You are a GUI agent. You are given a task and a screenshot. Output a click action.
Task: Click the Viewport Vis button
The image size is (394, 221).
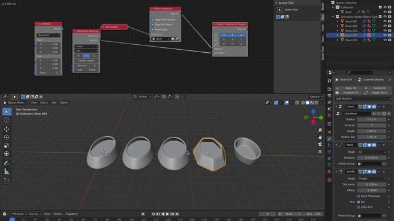click(x=348, y=93)
